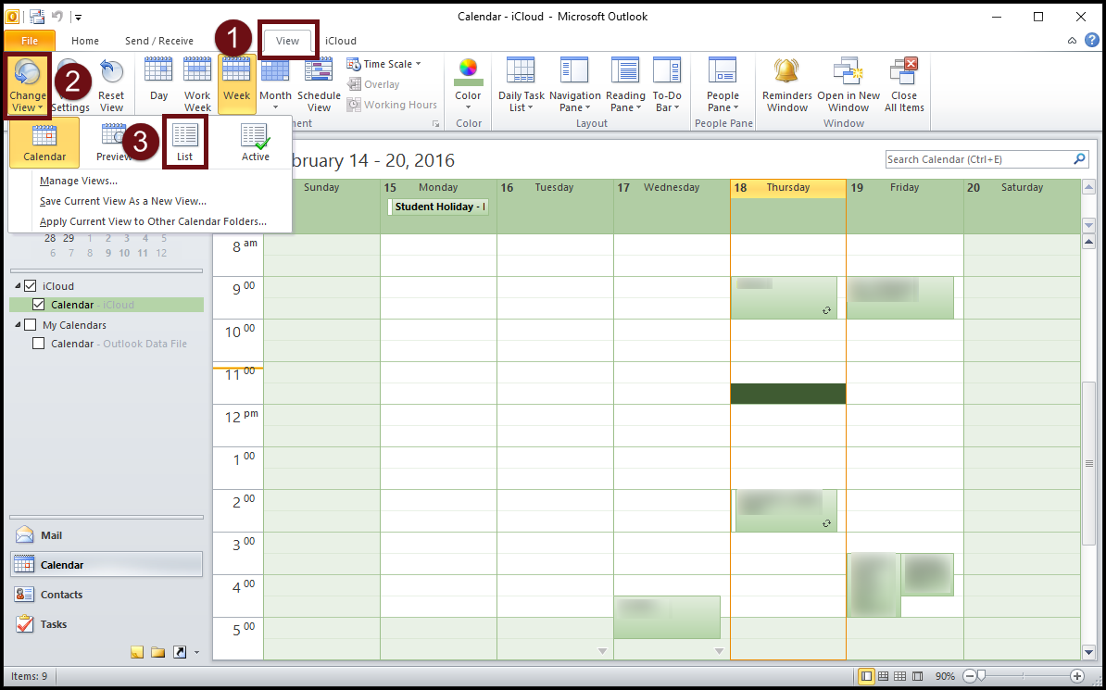Check the Outlook Data File Calendar checkbox
The image size is (1106, 690).
pos(39,344)
